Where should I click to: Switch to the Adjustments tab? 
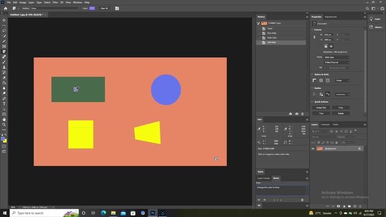(331, 17)
